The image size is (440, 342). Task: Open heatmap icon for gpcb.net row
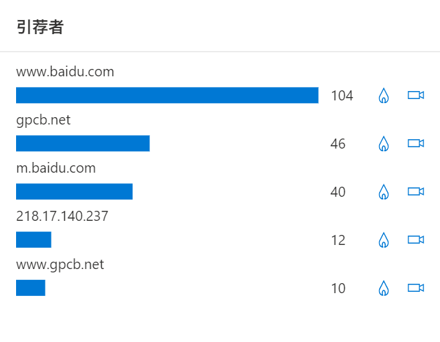[x=384, y=144]
